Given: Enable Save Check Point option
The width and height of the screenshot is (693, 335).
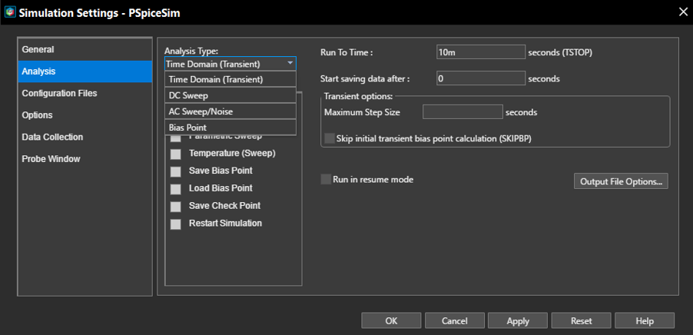Looking at the screenshot, I should (x=175, y=207).
